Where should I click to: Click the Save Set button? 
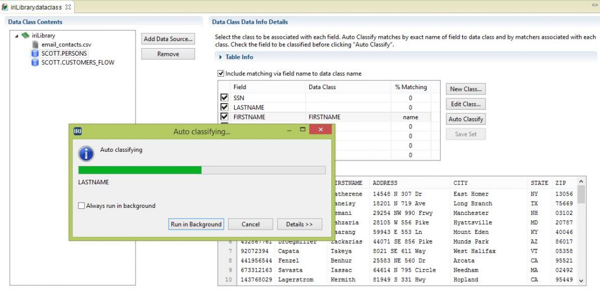coord(466,134)
